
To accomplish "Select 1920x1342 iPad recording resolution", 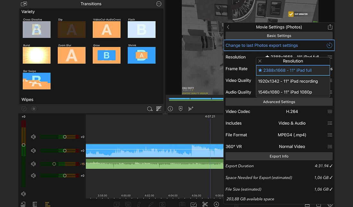I will tap(288, 81).
